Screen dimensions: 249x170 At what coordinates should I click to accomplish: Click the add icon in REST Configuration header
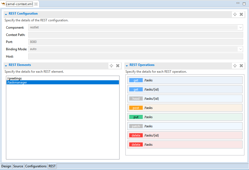(x=235, y=14)
